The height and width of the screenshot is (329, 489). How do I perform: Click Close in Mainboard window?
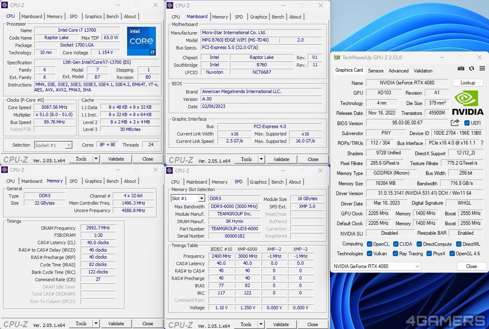(x=313, y=159)
